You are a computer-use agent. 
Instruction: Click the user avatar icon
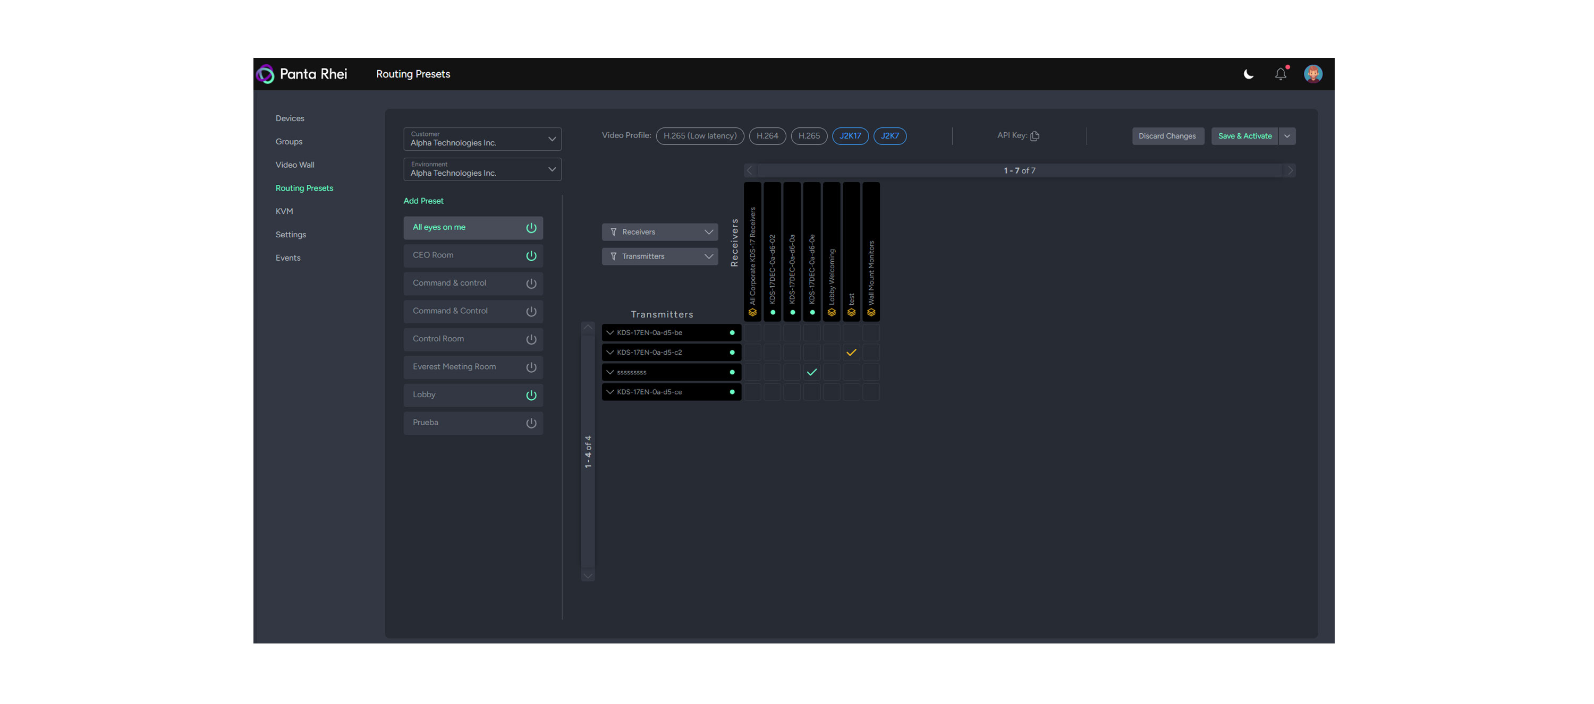click(1312, 74)
